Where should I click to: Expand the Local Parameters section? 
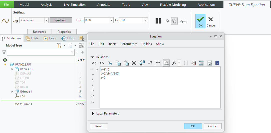click(x=93, y=113)
